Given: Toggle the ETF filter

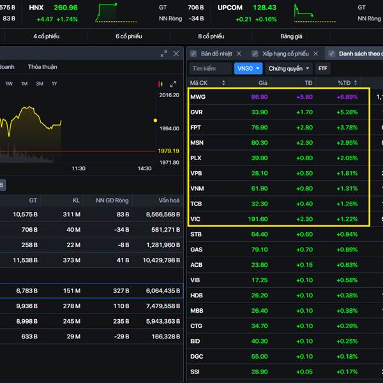Looking at the screenshot, I should click(x=324, y=68).
